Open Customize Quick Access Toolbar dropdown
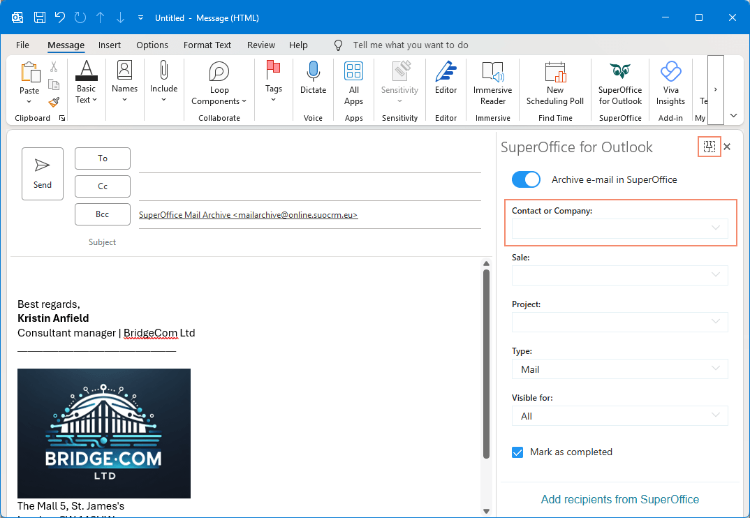 coord(140,17)
